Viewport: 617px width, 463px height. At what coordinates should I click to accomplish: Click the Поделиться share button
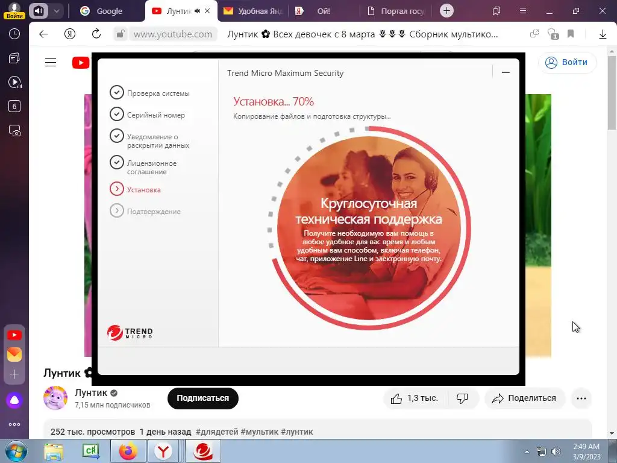click(525, 398)
